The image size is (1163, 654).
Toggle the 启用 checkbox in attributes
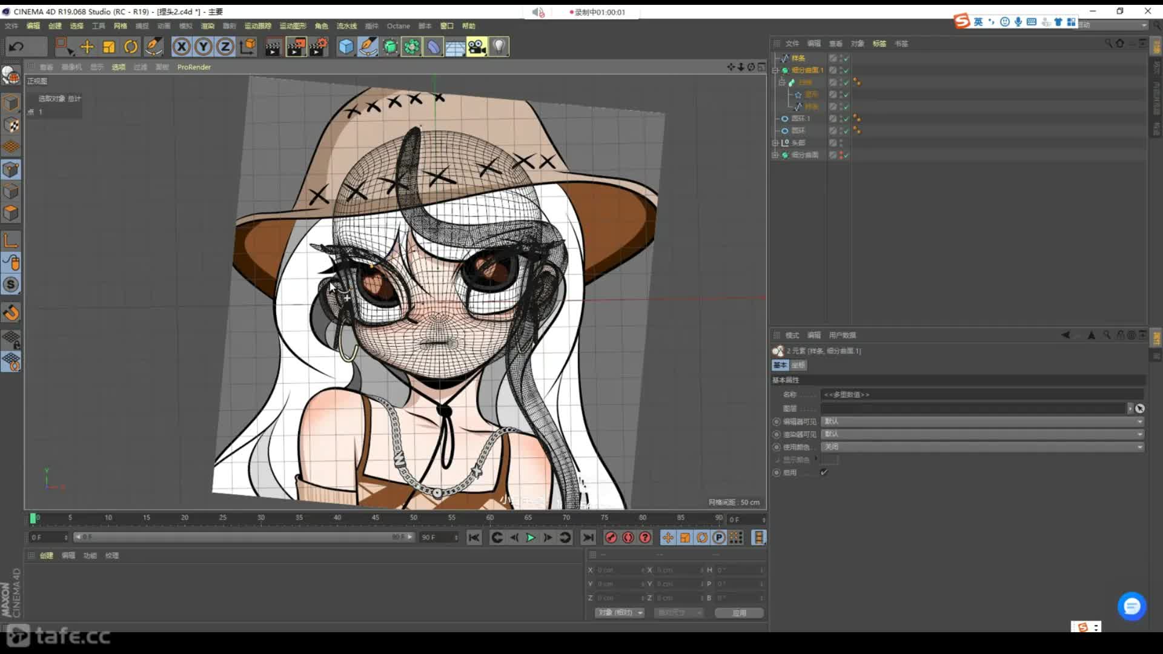[824, 472]
